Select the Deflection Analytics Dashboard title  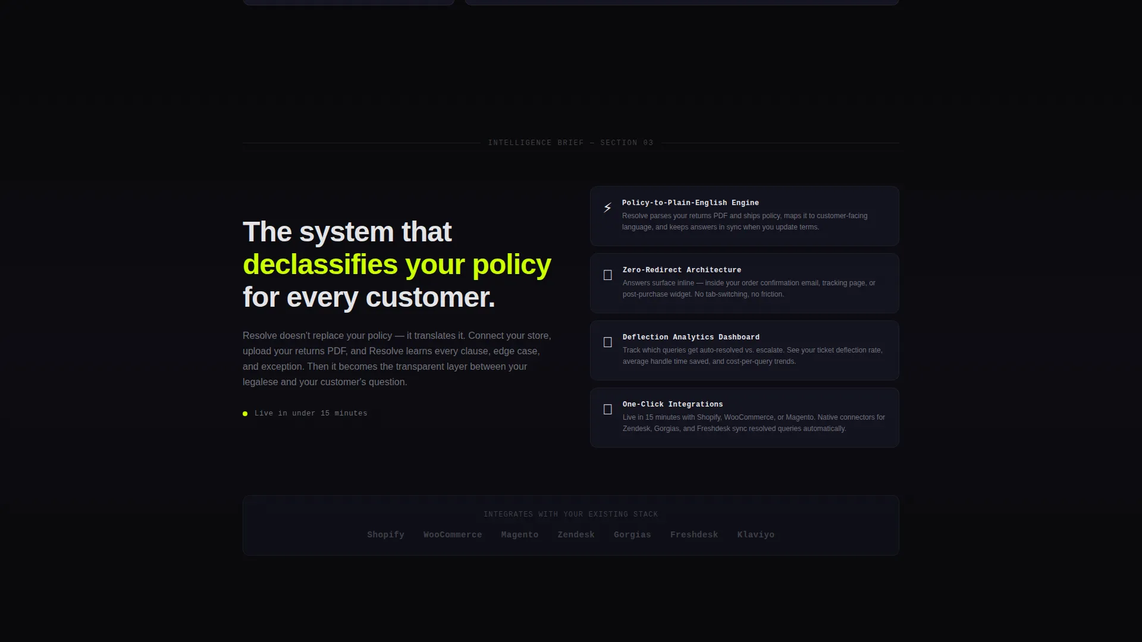click(x=691, y=337)
